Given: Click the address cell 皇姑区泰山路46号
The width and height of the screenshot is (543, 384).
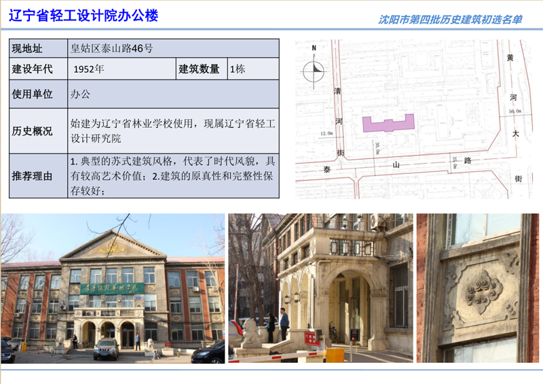Looking at the screenshot, I should (173, 48).
